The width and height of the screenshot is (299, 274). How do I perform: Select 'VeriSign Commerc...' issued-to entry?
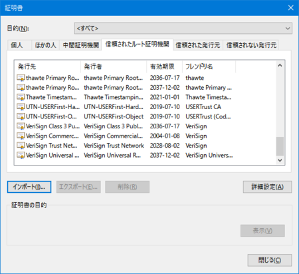point(52,136)
